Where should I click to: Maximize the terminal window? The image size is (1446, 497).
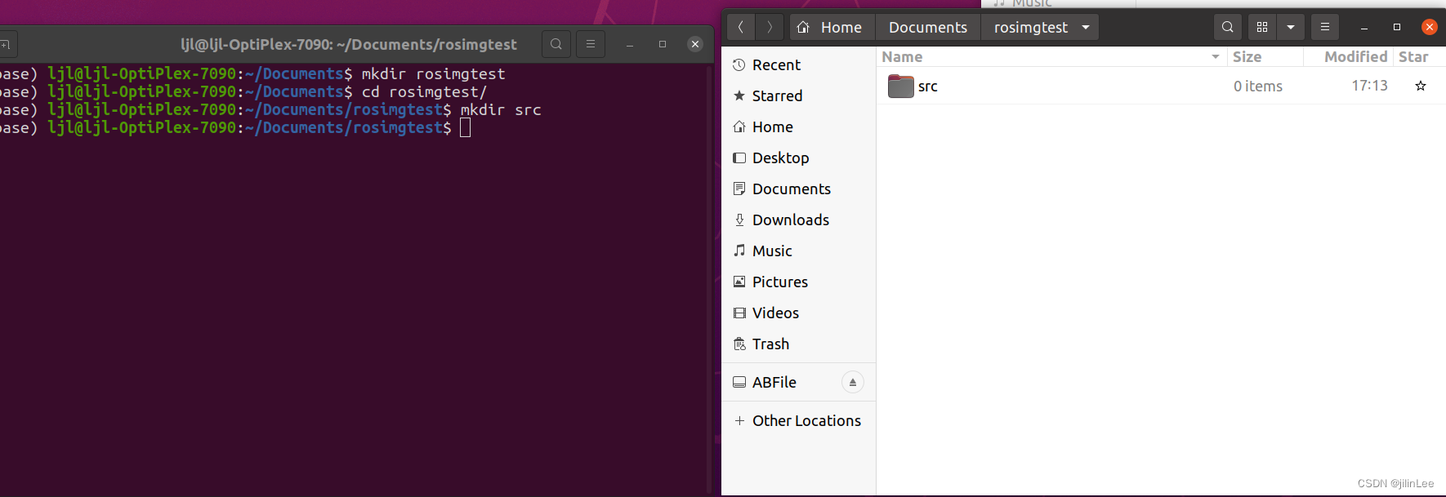[663, 44]
